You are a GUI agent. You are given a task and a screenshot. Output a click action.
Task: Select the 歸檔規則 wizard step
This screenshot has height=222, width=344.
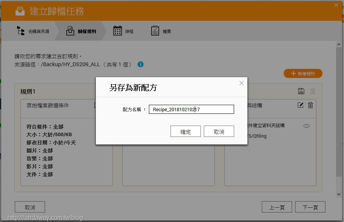click(81, 31)
